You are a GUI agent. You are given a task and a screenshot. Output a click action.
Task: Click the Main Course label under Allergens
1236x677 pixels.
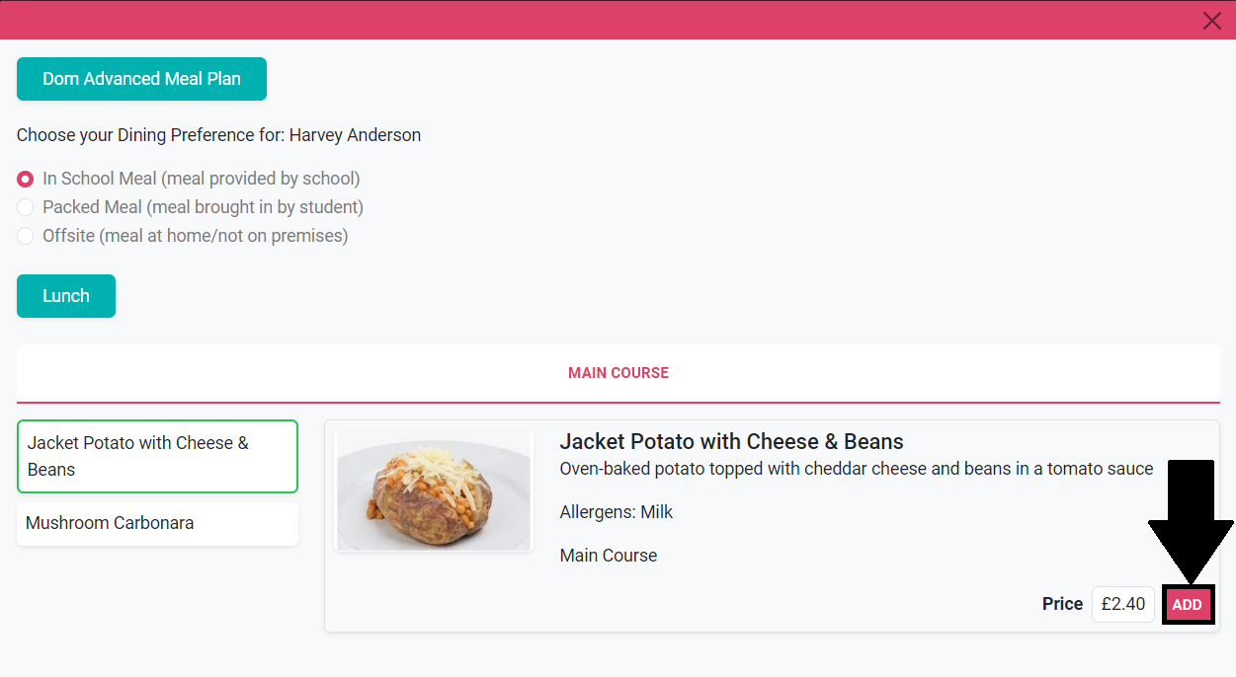(608, 556)
